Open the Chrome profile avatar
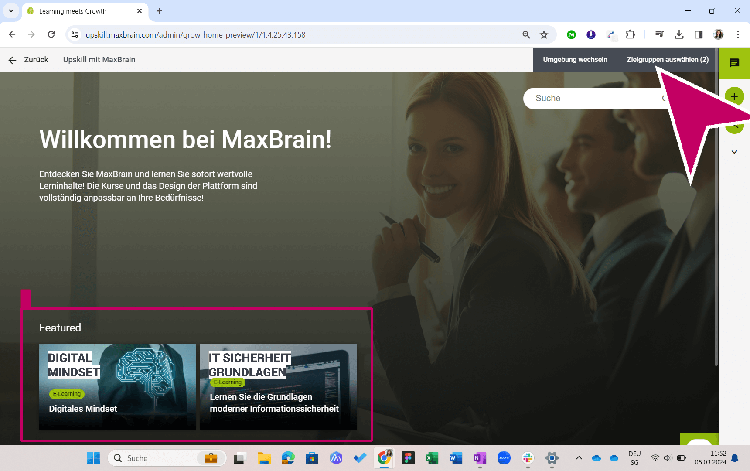The width and height of the screenshot is (750, 471). point(718,34)
